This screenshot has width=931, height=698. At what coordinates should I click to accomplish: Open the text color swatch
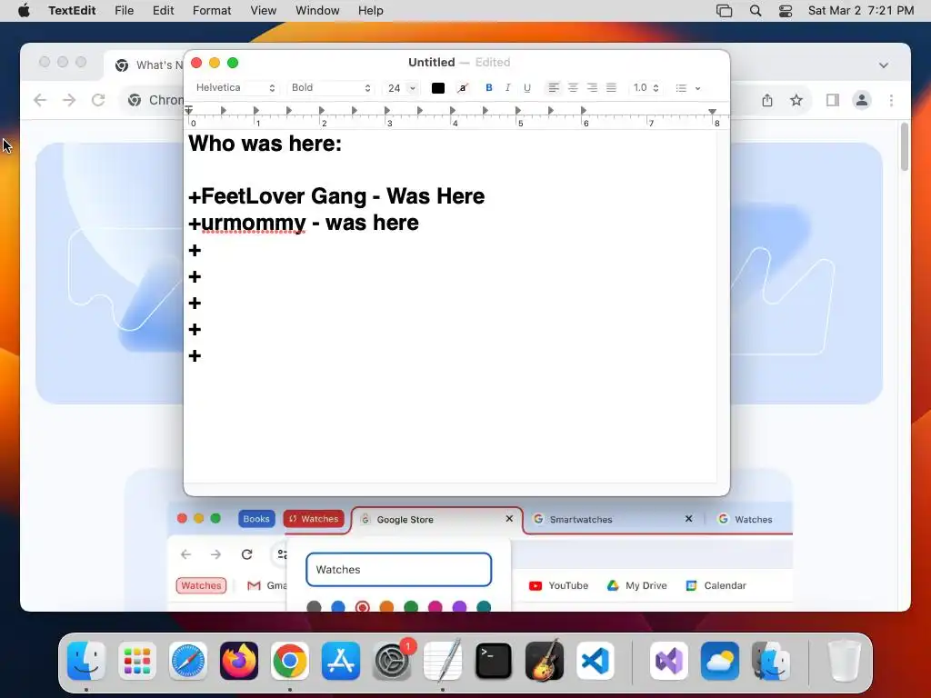[x=438, y=88]
